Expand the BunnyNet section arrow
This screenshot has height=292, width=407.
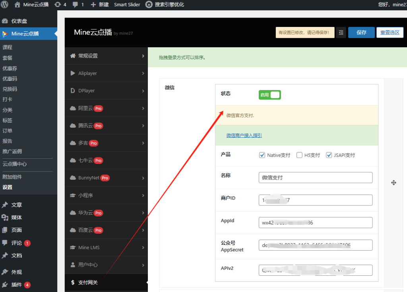tap(143, 178)
